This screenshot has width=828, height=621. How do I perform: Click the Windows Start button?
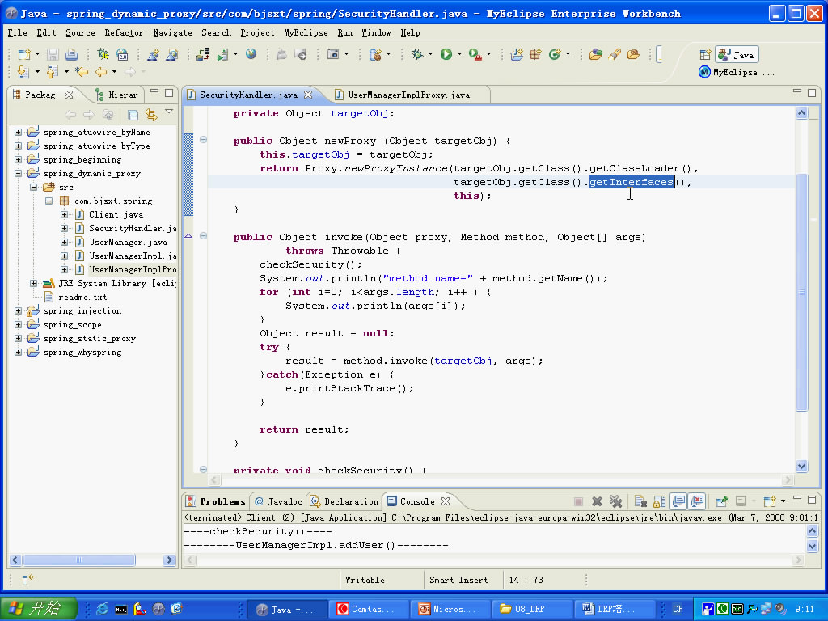39,609
